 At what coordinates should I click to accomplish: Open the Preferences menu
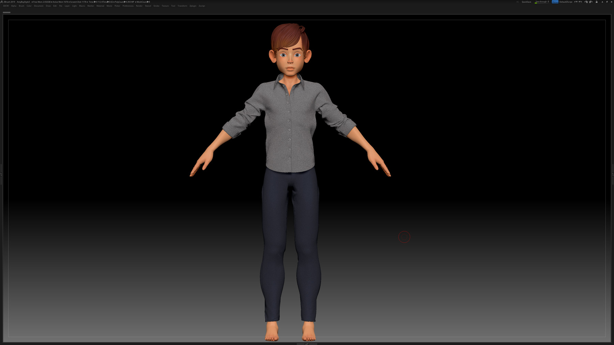click(x=128, y=6)
